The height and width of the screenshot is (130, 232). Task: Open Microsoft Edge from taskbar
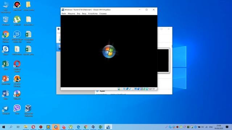tap(78, 127)
